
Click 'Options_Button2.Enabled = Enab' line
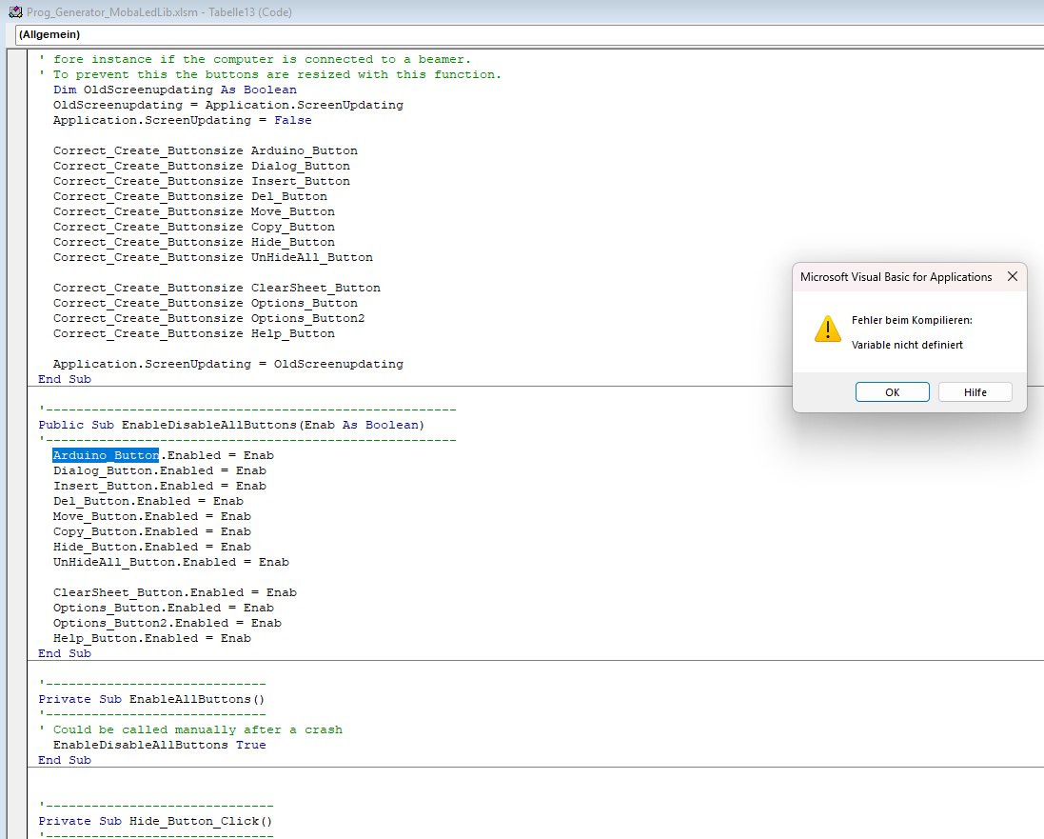pos(167,623)
